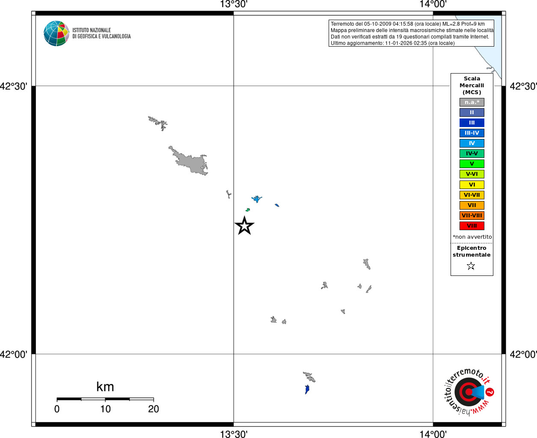Select the IV-V green legend swatch
The image size is (537, 438).
click(472, 154)
